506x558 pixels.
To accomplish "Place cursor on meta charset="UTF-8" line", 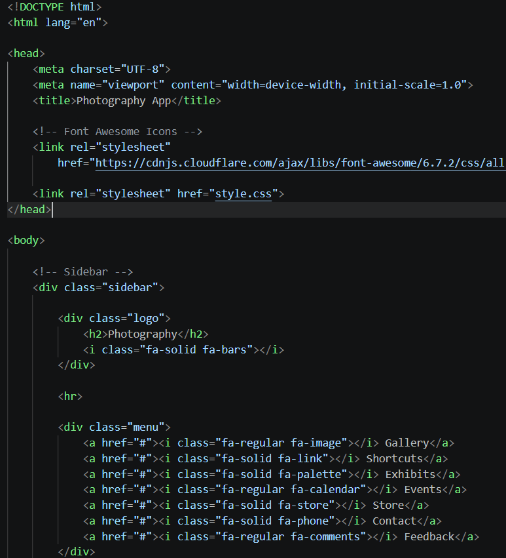I will [x=101, y=69].
